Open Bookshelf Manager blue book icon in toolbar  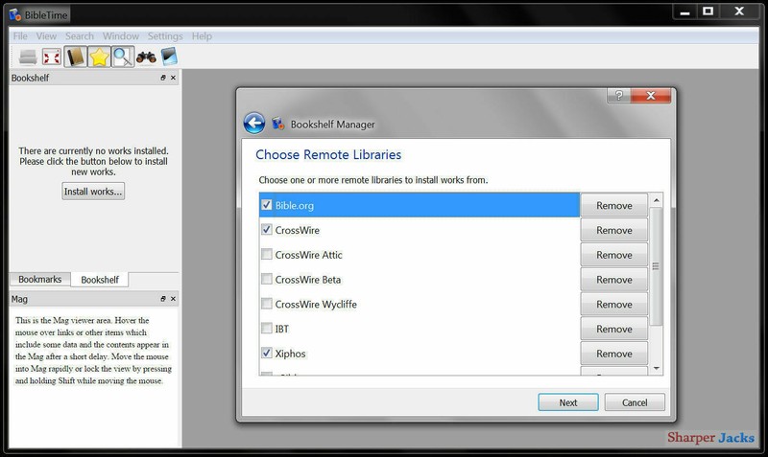tap(169, 57)
